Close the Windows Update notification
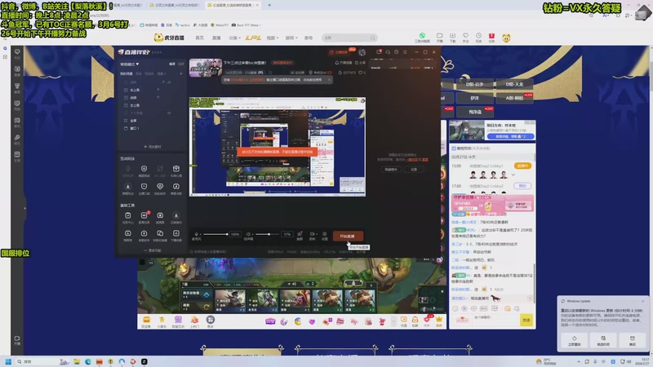The height and width of the screenshot is (367, 653). 642,301
